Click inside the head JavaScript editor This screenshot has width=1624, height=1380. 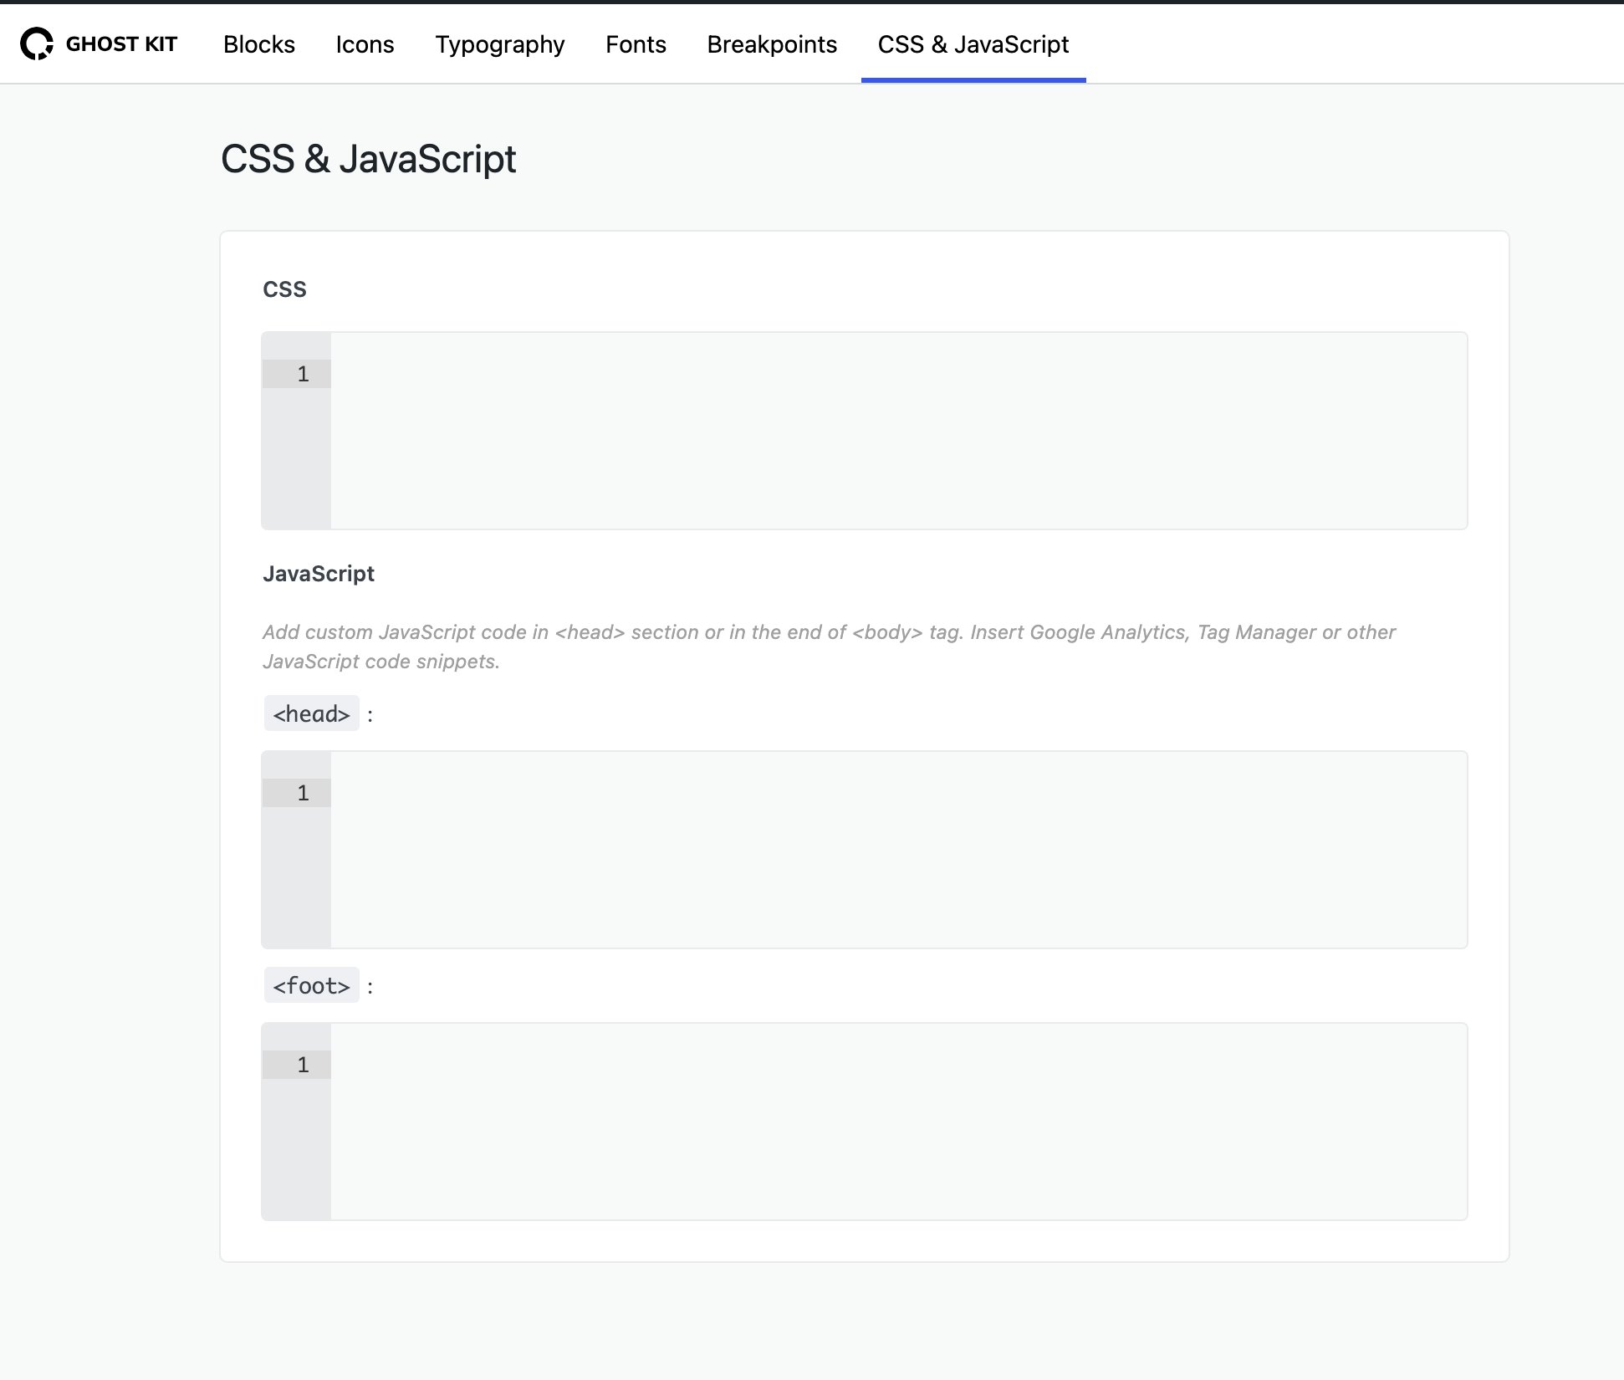836,845
